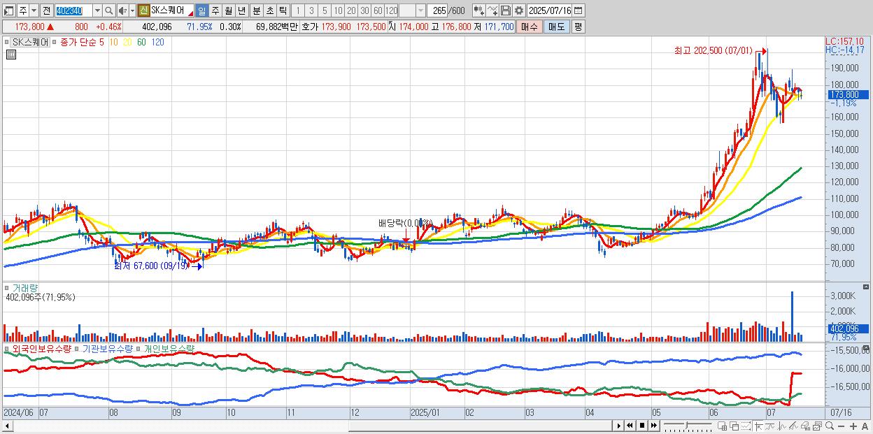Image resolution: width=873 pixels, height=434 pixels.
Task: Click the SK스퀘어 stock name field
Action: [x=171, y=10]
